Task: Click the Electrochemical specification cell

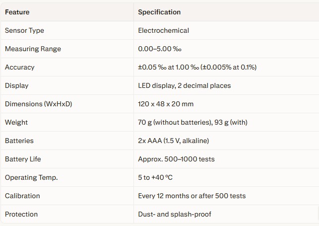Action: pyautogui.click(x=163, y=30)
